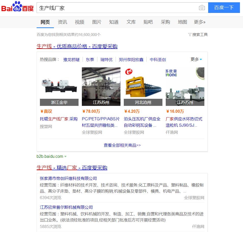Select brand 东泰

click(x=90, y=60)
